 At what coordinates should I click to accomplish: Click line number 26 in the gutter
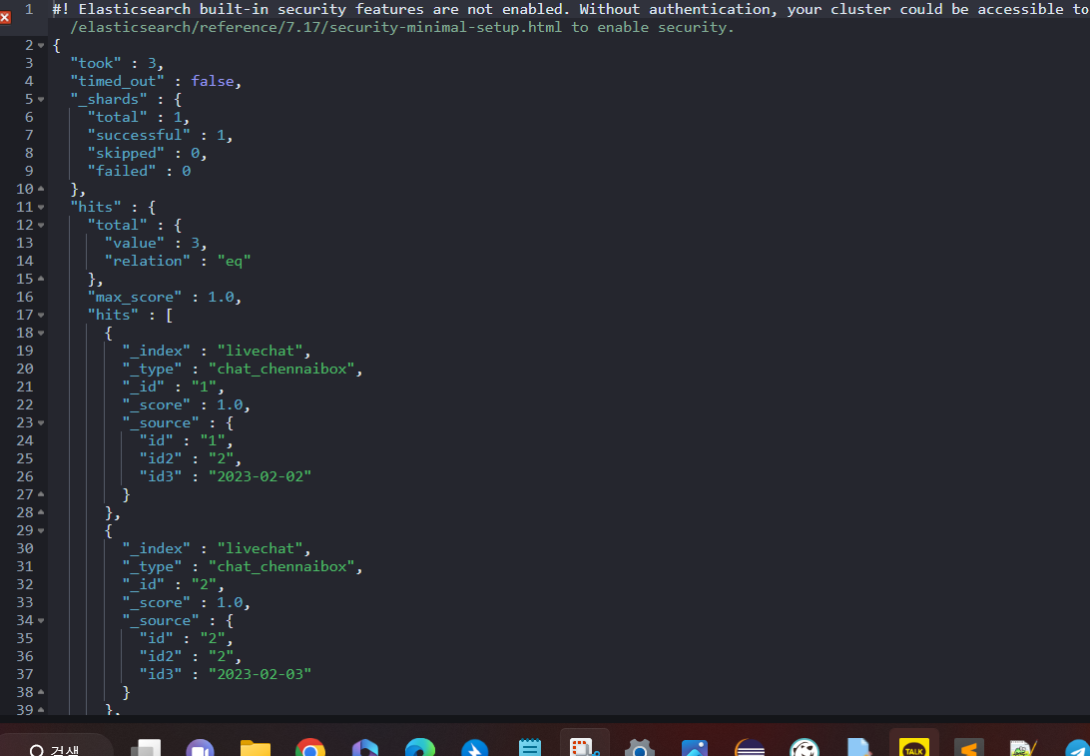(25, 476)
